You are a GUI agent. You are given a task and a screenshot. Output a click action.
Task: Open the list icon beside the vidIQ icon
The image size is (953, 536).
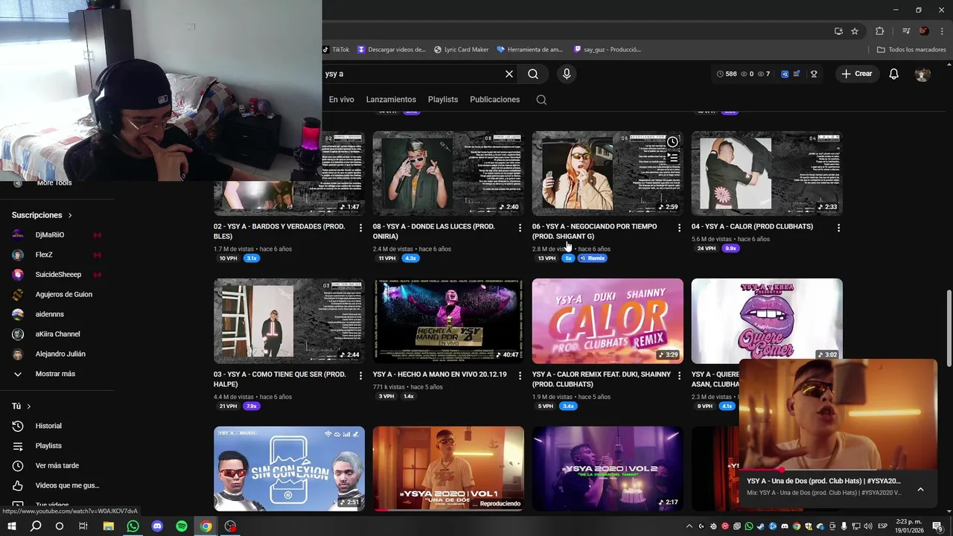coord(797,74)
